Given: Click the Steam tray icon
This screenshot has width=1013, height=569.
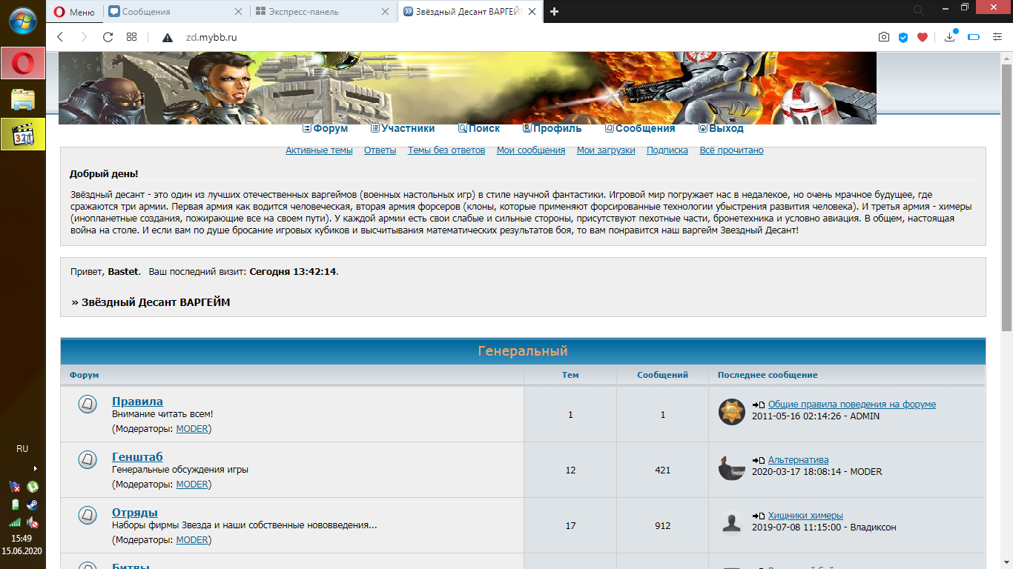Looking at the screenshot, I should (x=32, y=505).
